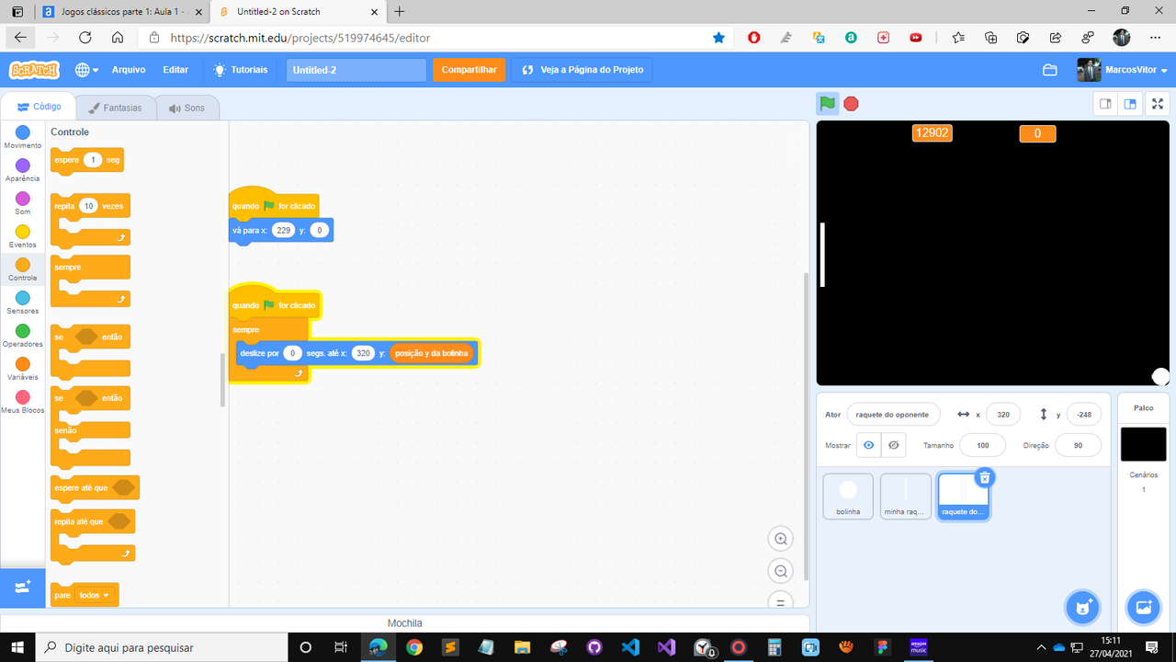Reset workspace zoom to default
The height and width of the screenshot is (662, 1176).
pos(781,601)
